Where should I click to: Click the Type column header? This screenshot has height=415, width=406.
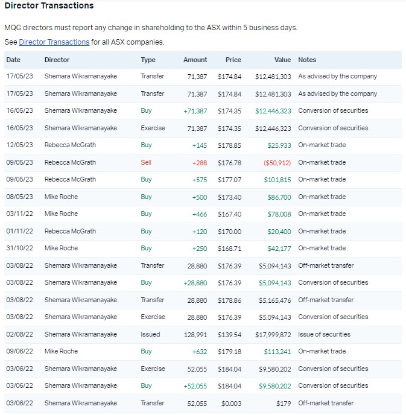tap(148, 60)
